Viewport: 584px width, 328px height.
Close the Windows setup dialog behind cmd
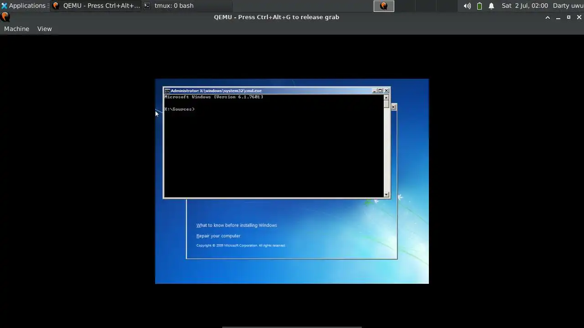pyautogui.click(x=393, y=107)
